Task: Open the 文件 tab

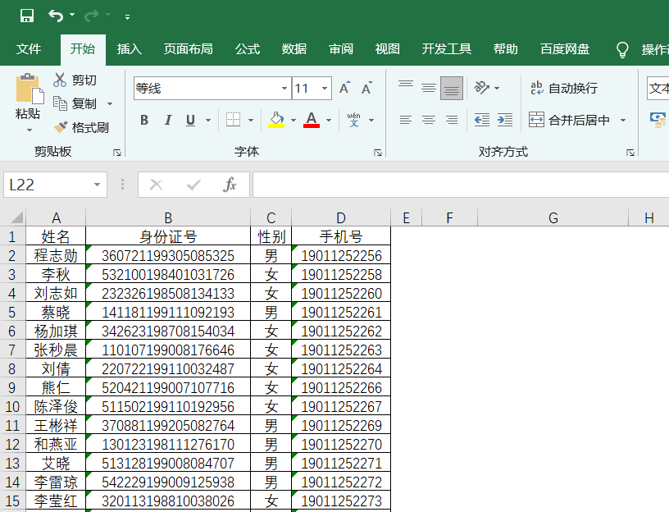Action: click(x=29, y=49)
